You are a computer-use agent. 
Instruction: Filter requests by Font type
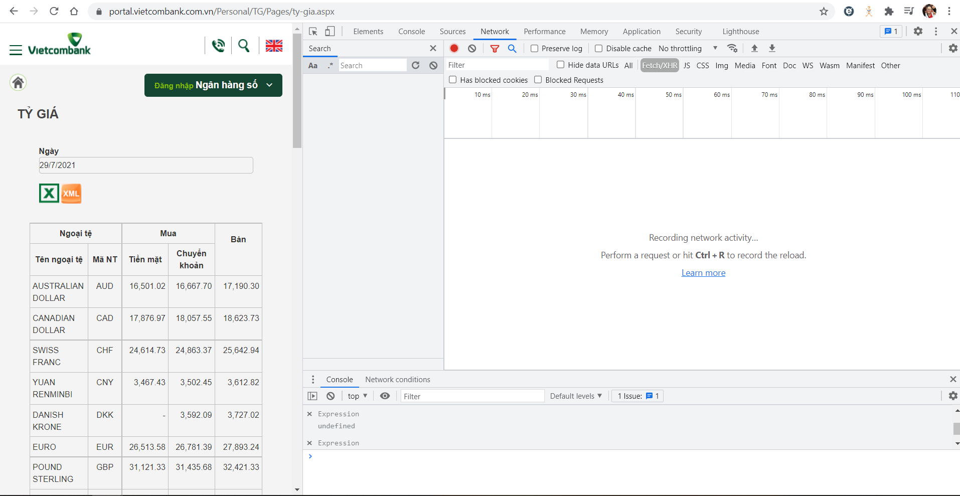pyautogui.click(x=769, y=66)
